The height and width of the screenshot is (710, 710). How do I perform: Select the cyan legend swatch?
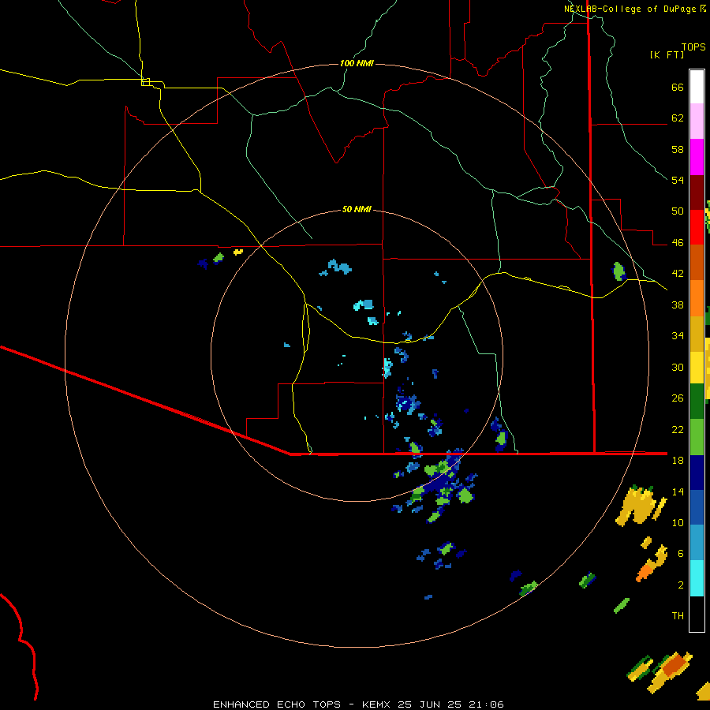pyautogui.click(x=697, y=578)
